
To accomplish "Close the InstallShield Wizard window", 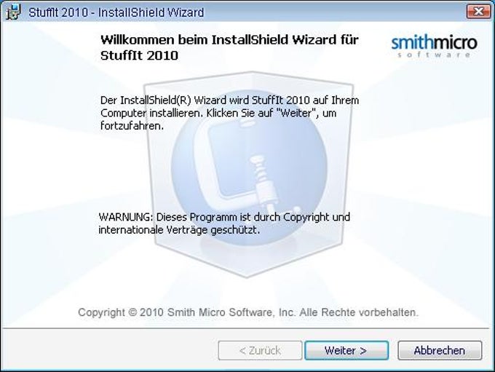I will point(478,12).
